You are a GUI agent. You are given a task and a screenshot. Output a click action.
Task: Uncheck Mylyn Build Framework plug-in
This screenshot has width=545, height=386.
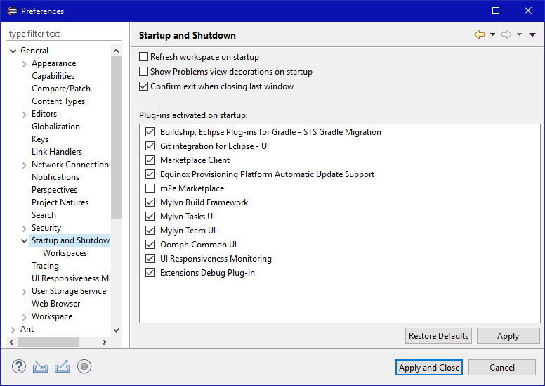[150, 202]
